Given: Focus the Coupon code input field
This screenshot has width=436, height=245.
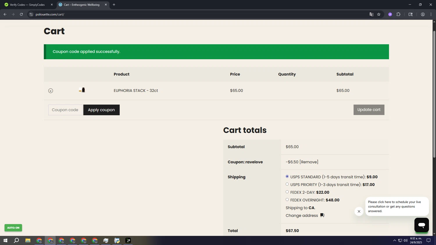Looking at the screenshot, I should (65, 110).
